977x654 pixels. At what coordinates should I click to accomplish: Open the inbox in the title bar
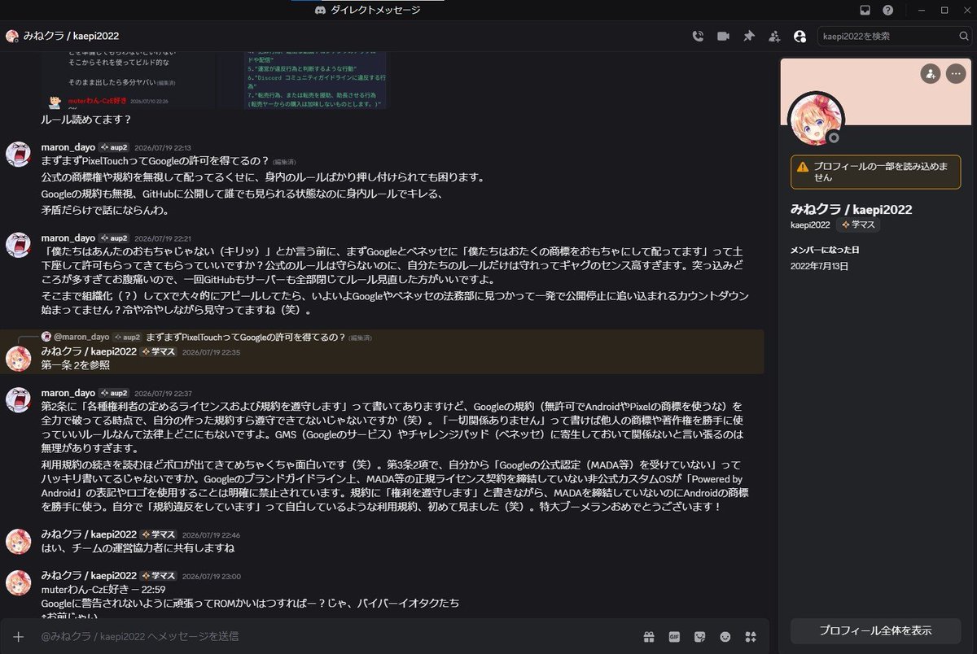(x=865, y=10)
